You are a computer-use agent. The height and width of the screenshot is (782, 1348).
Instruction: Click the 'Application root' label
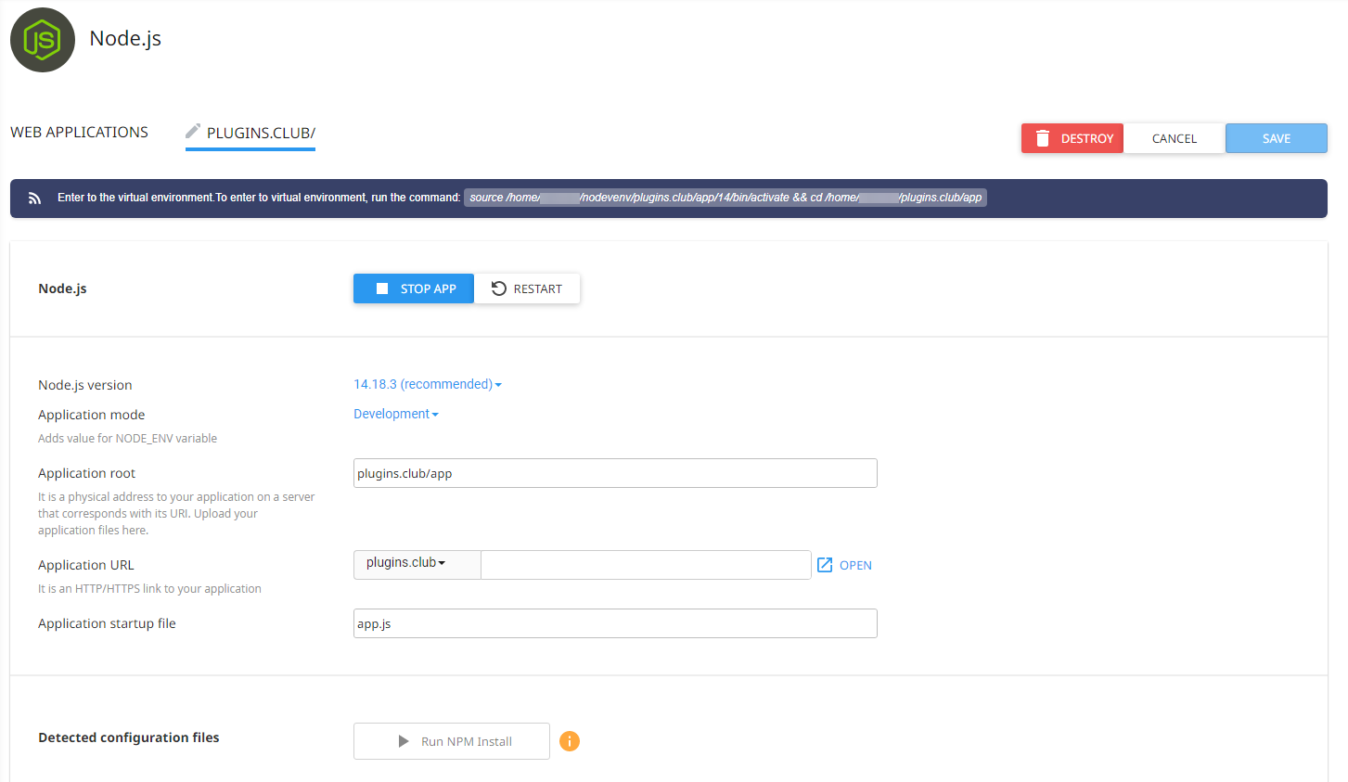pos(86,473)
